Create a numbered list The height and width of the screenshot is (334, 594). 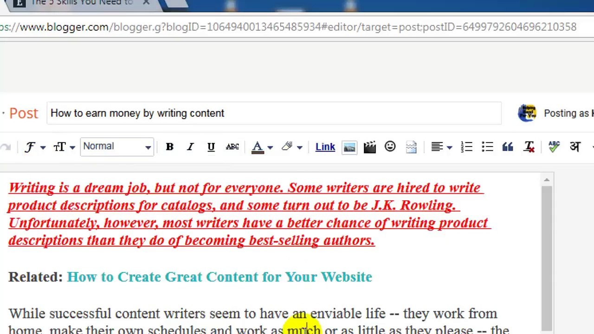click(466, 147)
